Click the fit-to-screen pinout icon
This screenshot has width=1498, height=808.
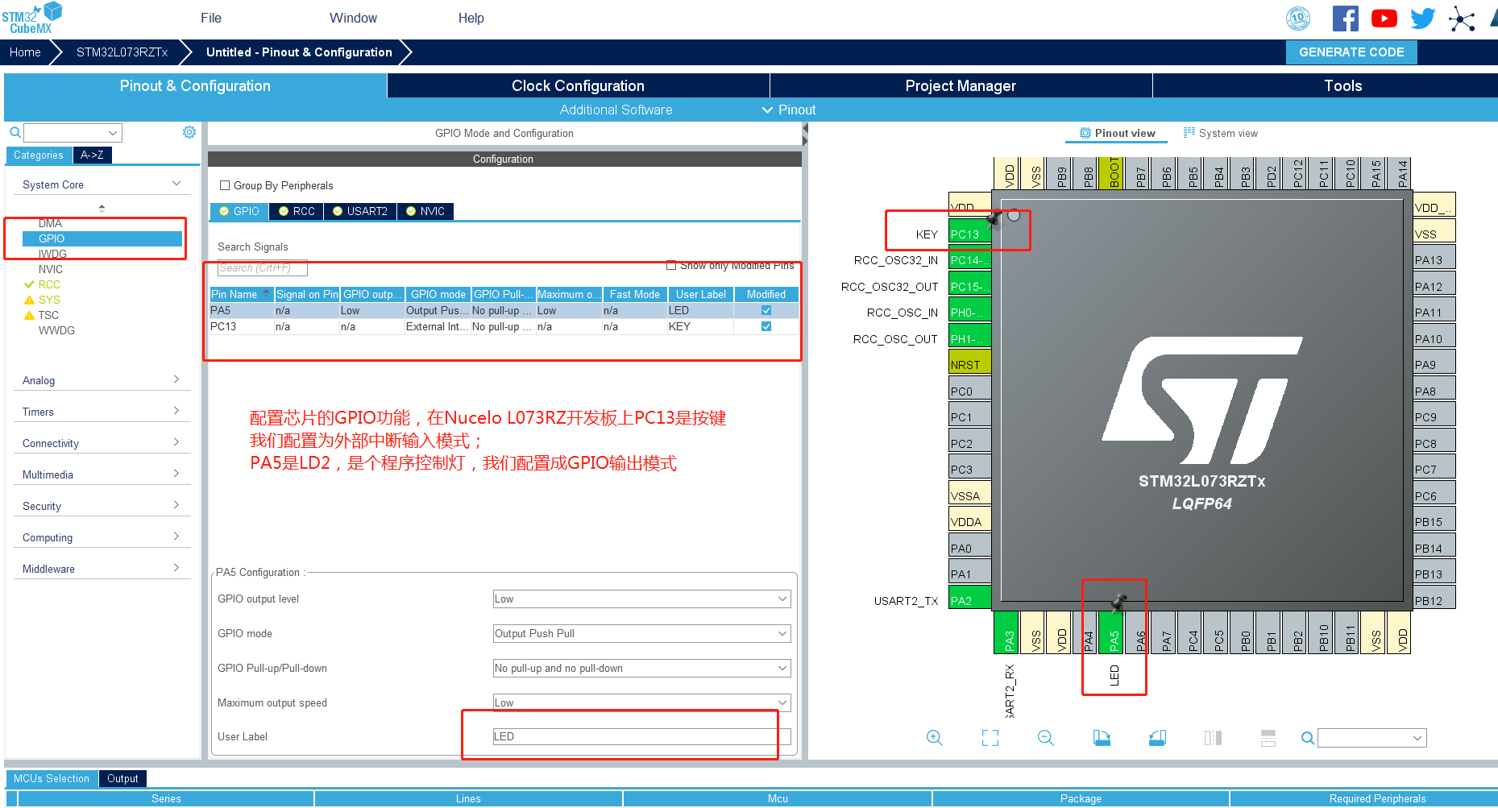[x=990, y=738]
